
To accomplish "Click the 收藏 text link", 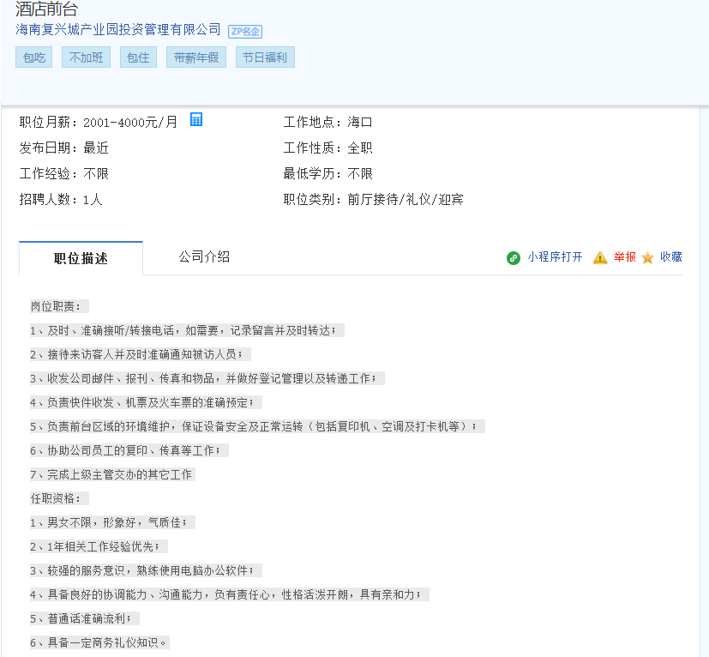I will 671,256.
